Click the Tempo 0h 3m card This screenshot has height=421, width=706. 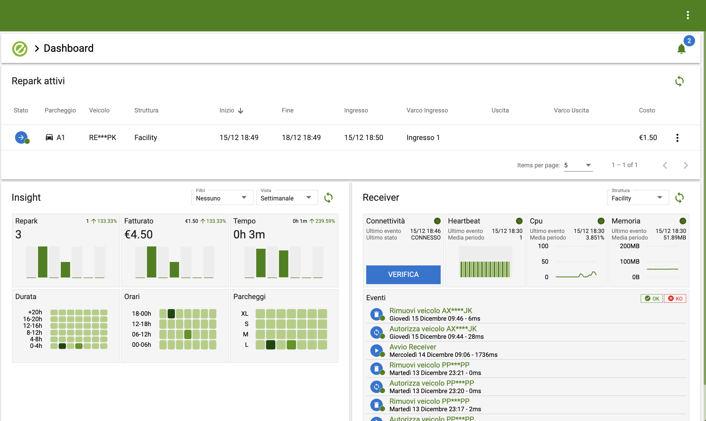pos(284,250)
